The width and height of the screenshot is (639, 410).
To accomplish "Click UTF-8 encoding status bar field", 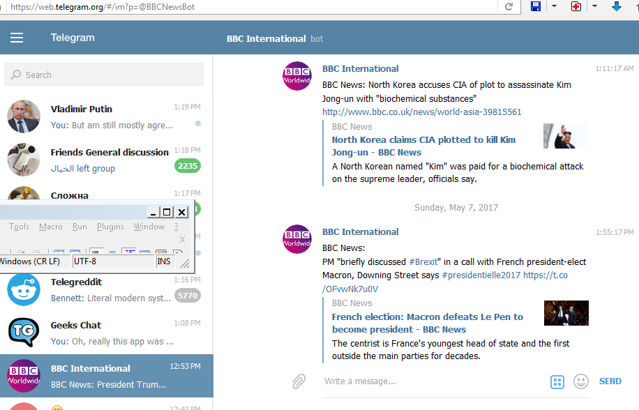I will coord(114,261).
